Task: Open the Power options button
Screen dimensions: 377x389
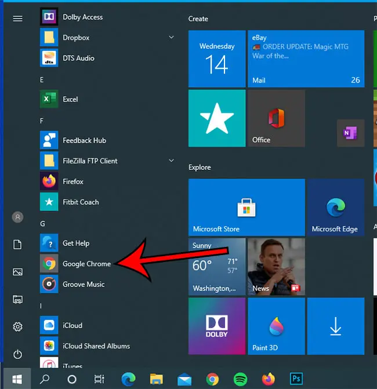Action: pyautogui.click(x=17, y=354)
